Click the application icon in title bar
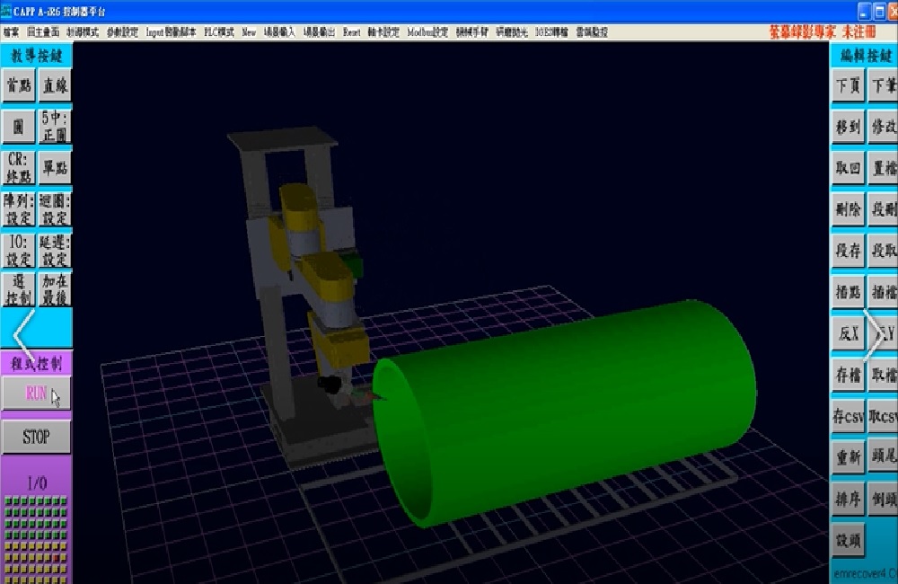This screenshot has height=584, width=898. [x=6, y=11]
